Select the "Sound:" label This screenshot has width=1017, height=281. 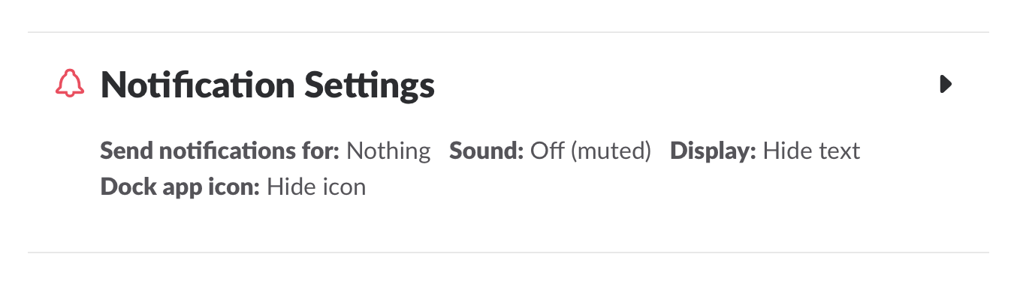[487, 151]
